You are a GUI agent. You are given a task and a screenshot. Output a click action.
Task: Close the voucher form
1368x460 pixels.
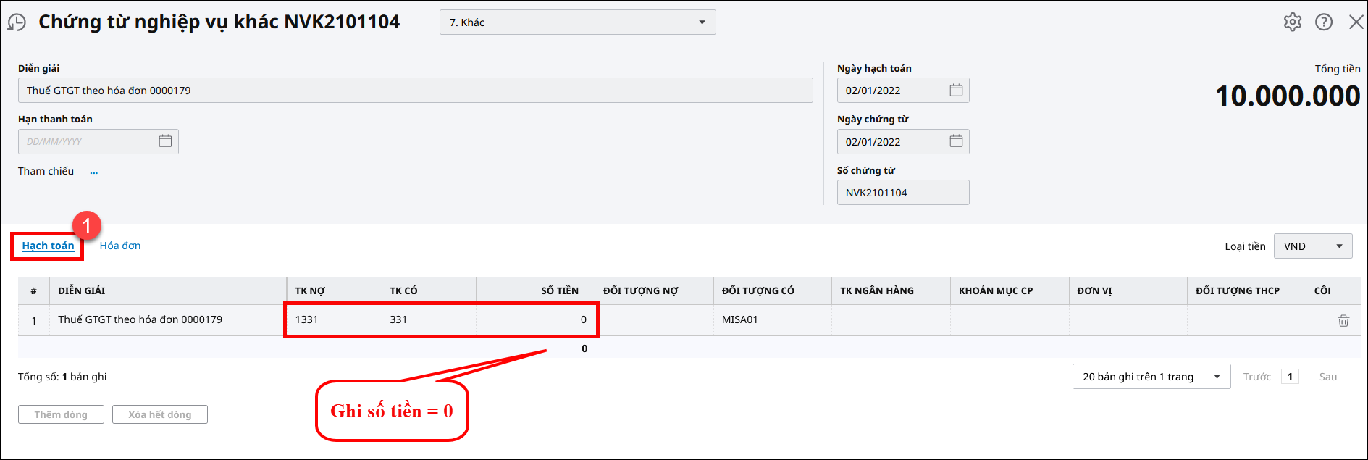1356,22
